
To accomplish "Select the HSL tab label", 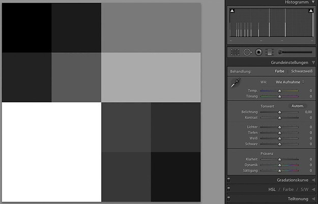I will coord(272,190).
